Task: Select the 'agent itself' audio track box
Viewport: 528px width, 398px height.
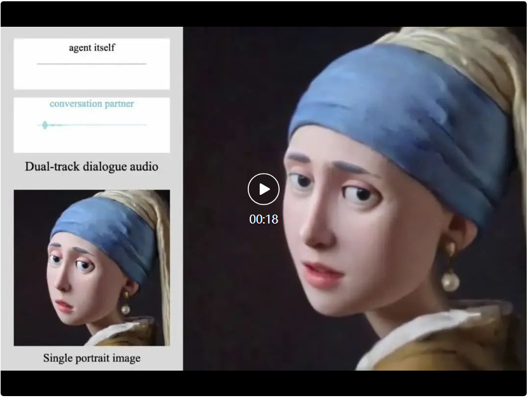Action: (92, 64)
